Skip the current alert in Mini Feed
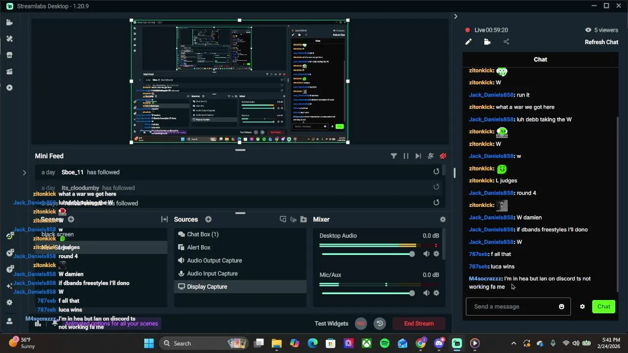This screenshot has height=353, width=628. point(418,156)
